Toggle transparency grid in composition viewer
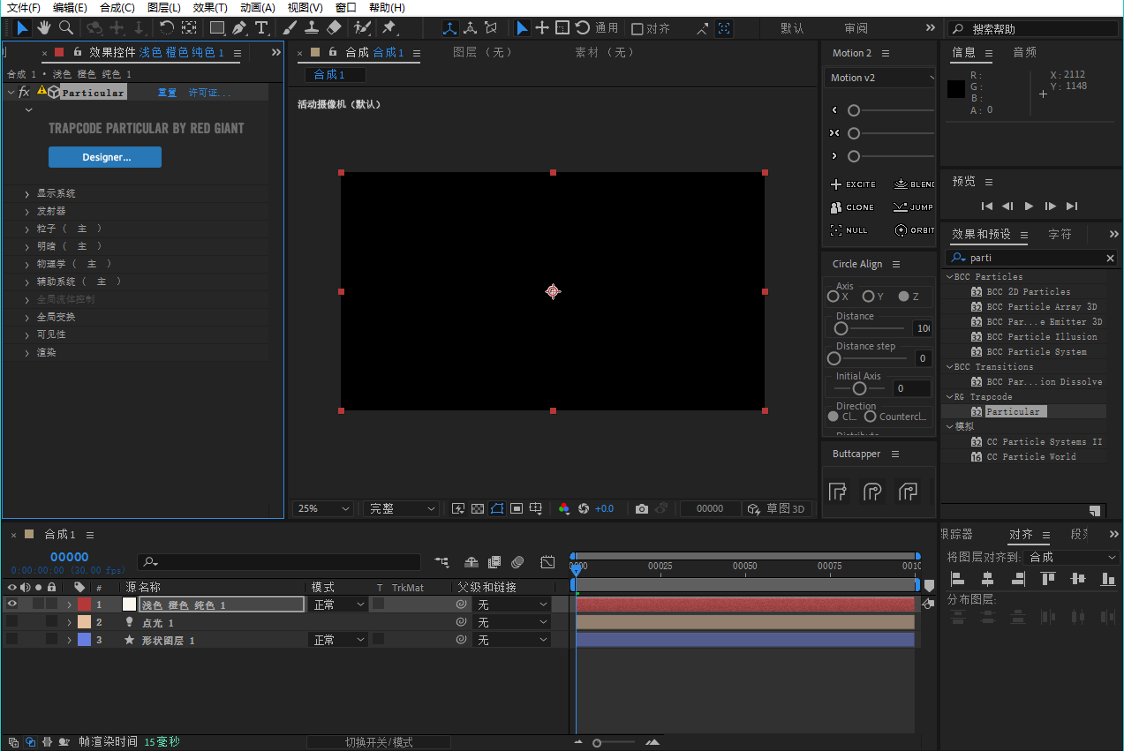The width and height of the screenshot is (1124, 751). (478, 509)
